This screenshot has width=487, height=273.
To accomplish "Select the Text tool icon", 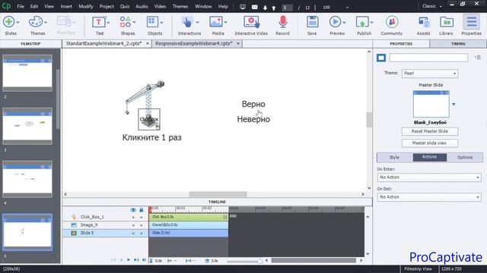I will 99,22.
